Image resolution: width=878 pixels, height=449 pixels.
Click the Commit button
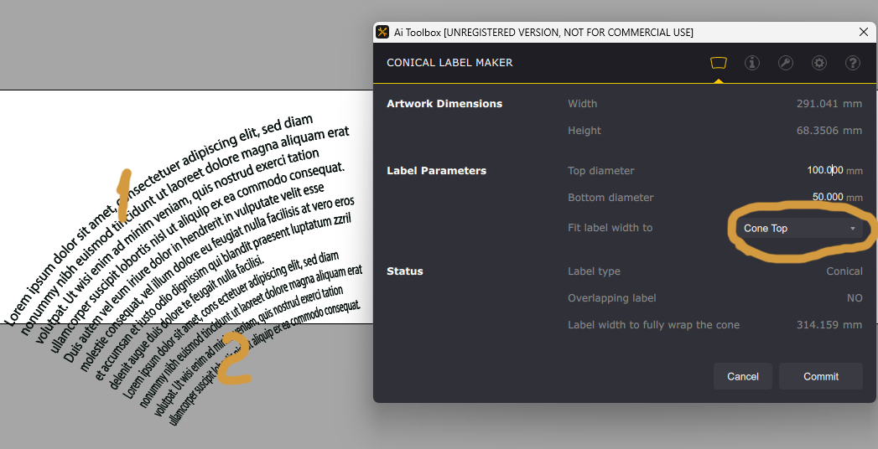[x=821, y=376]
